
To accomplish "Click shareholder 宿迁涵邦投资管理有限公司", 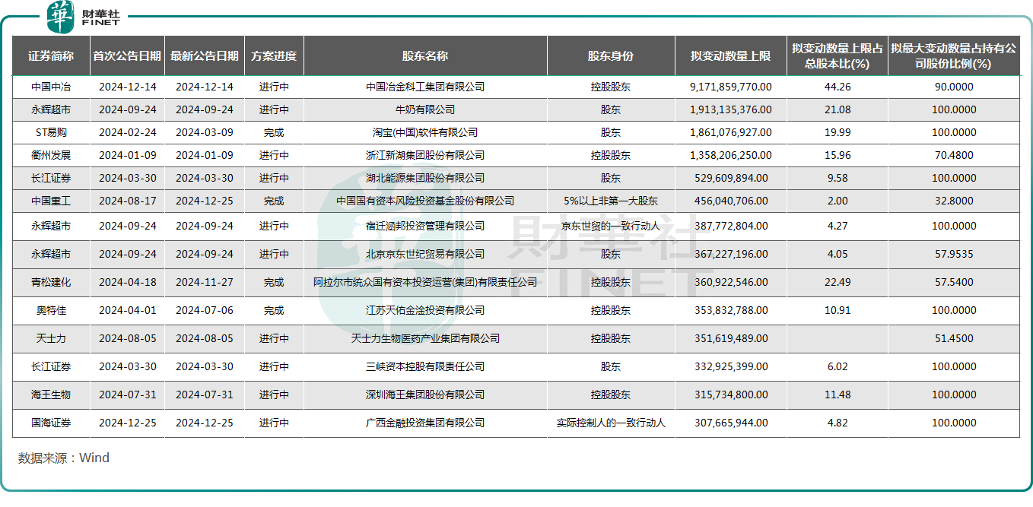I will click(x=424, y=226).
